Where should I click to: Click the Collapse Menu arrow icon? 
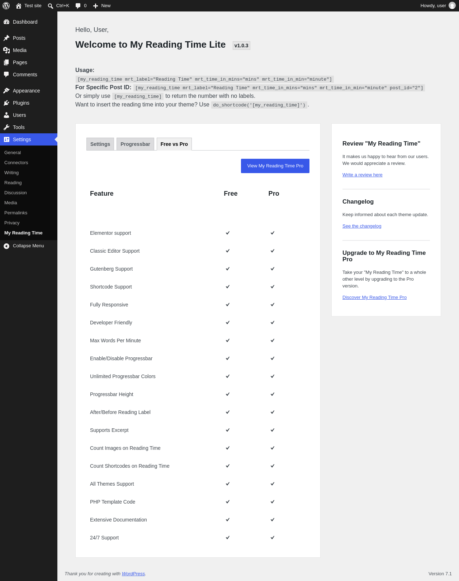[x=6, y=246]
